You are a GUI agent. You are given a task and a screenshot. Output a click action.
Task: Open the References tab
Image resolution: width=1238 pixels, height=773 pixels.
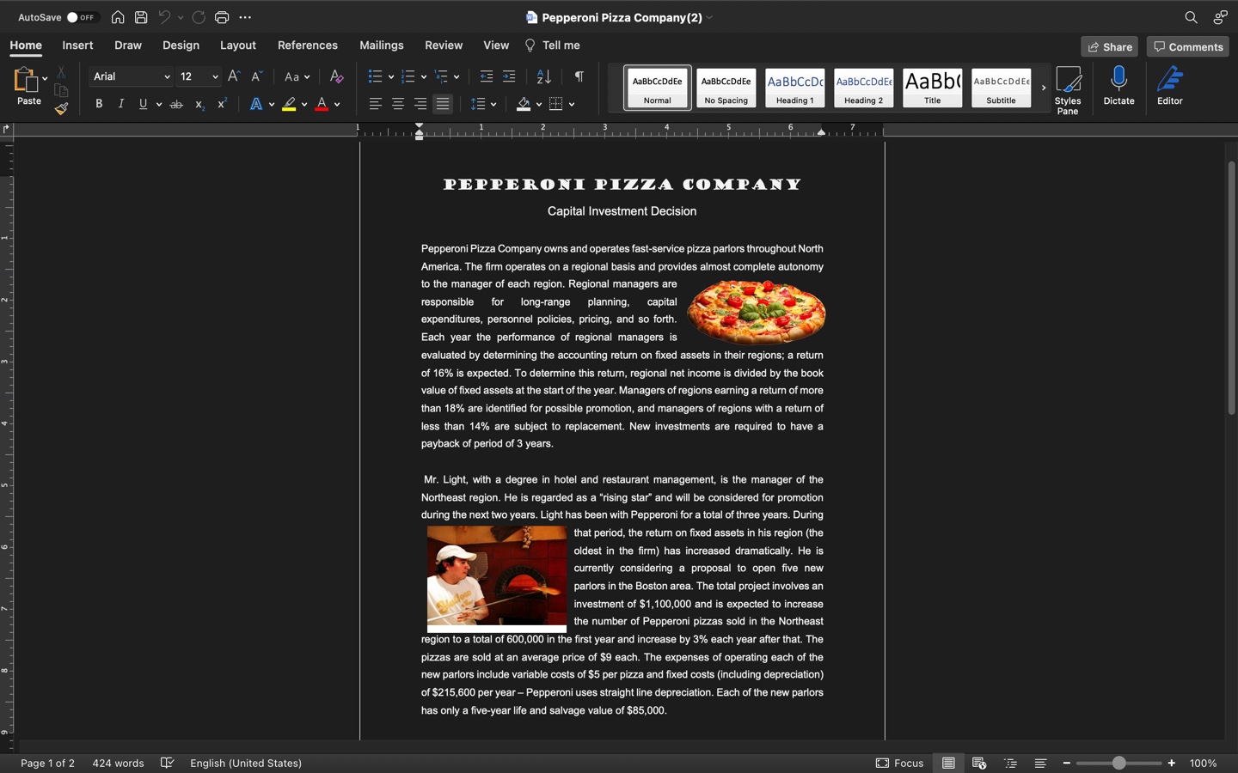(307, 46)
